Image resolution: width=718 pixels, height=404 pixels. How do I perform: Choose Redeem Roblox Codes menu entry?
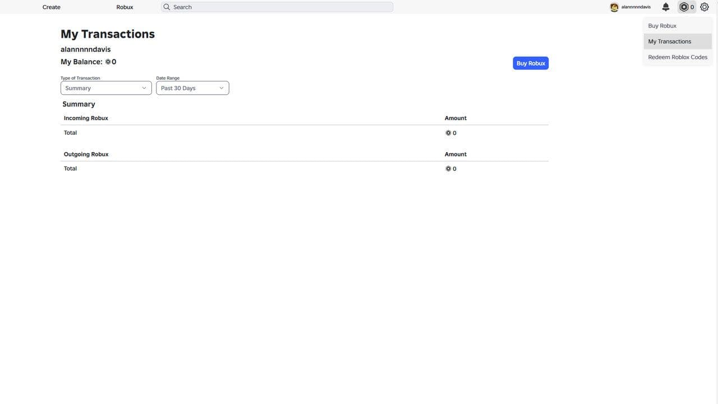(x=677, y=57)
